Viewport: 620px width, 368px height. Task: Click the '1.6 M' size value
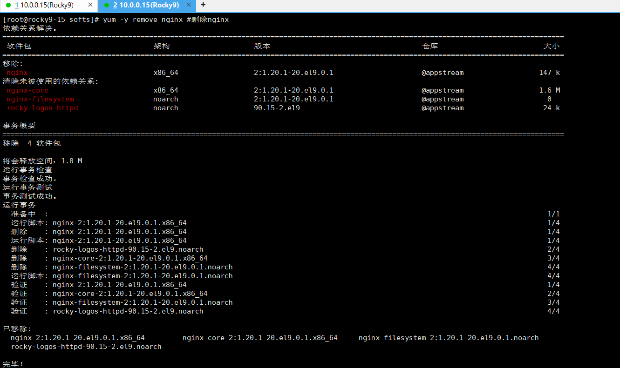(x=549, y=90)
